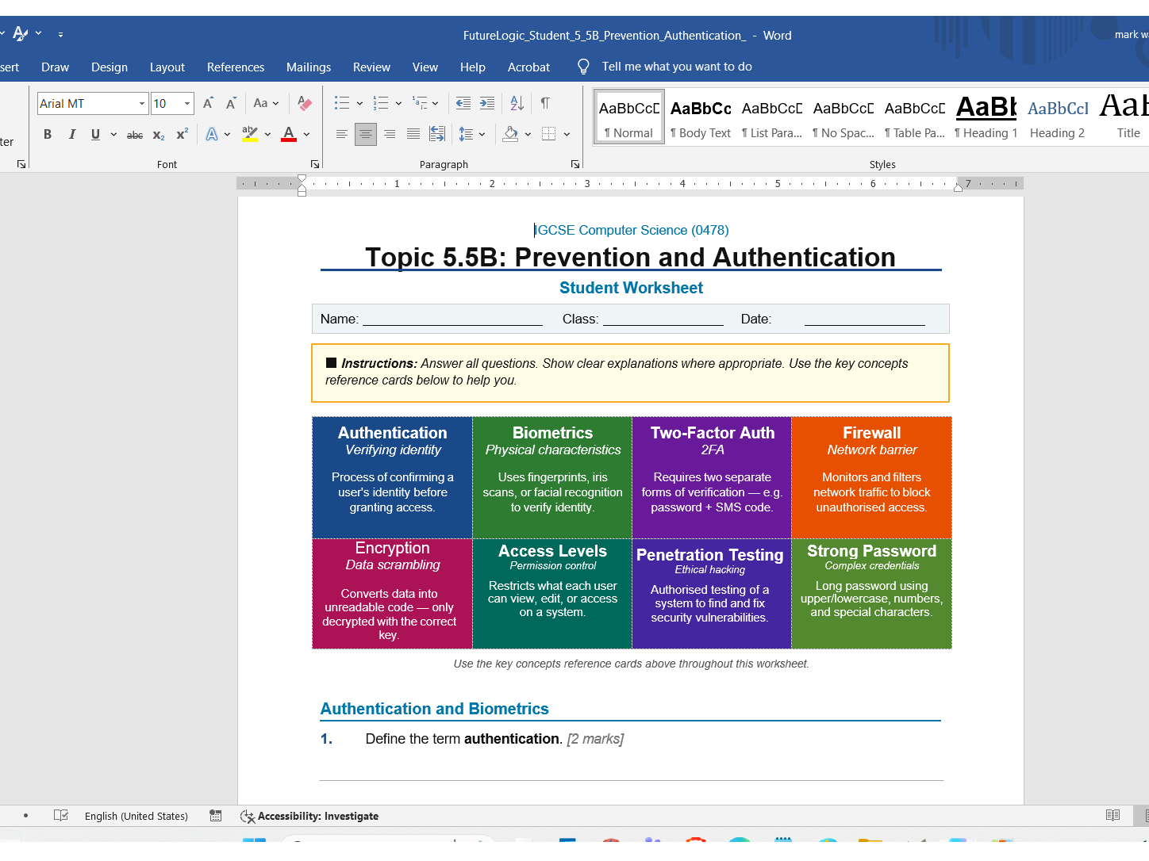This screenshot has height=861, width=1149.
Task: Select the Justify alignment icon
Action: 413,134
